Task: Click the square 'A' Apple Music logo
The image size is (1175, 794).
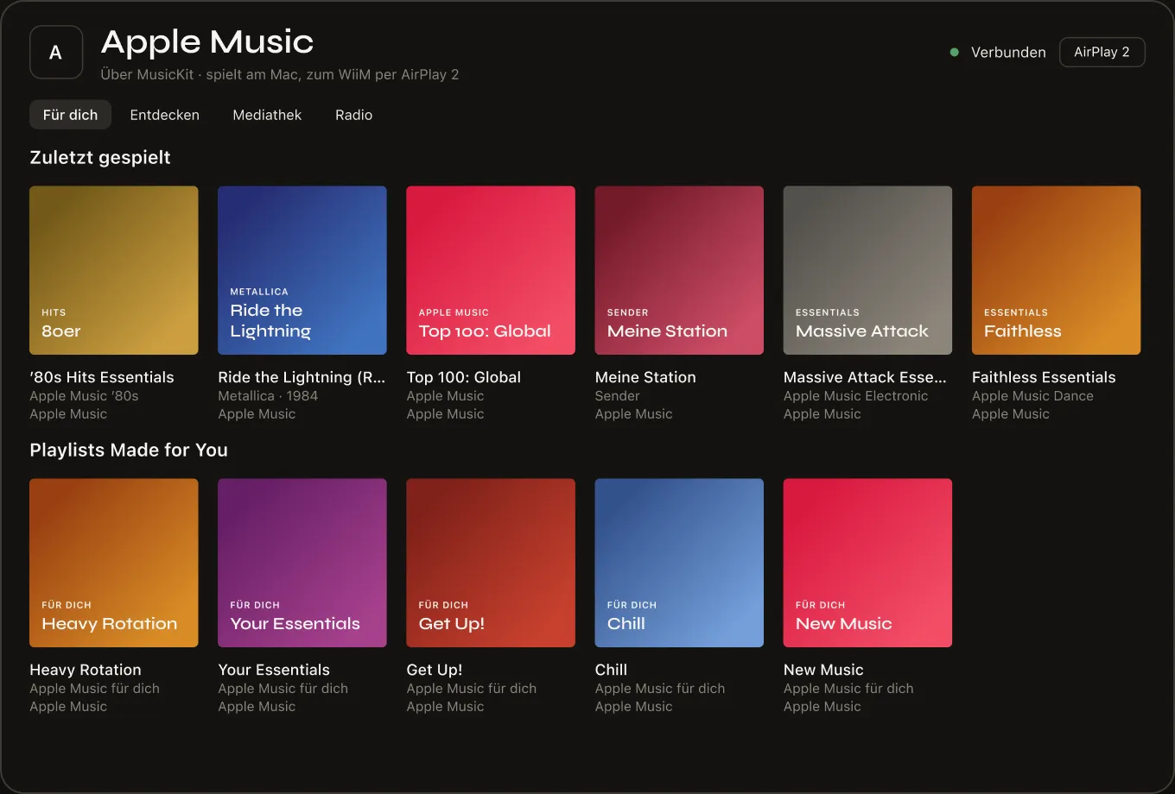Action: [56, 53]
